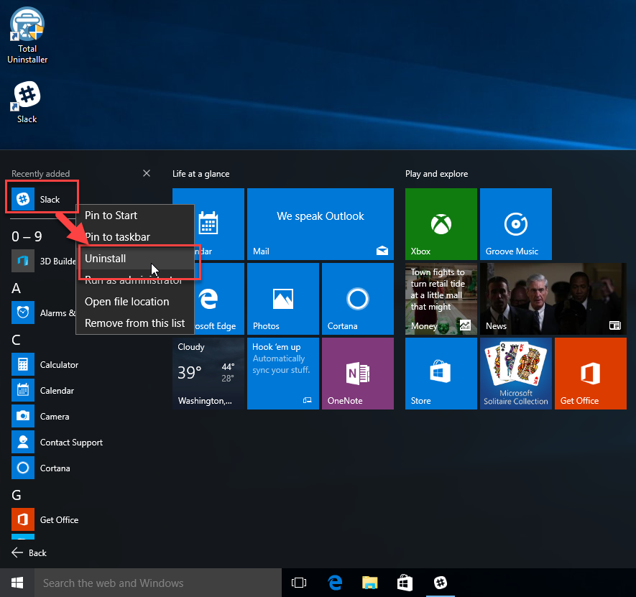636x597 pixels.
Task: Open Total Uninstaller desktop shortcut
Action: click(27, 35)
